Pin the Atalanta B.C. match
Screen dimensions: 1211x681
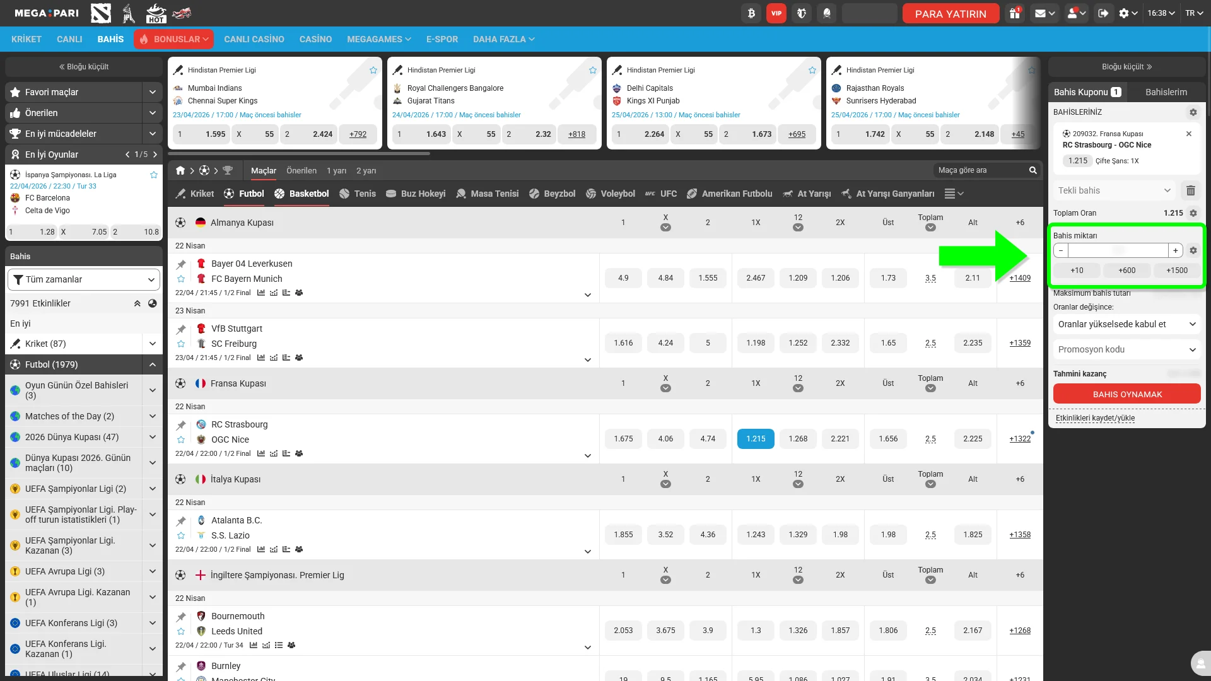point(181,521)
